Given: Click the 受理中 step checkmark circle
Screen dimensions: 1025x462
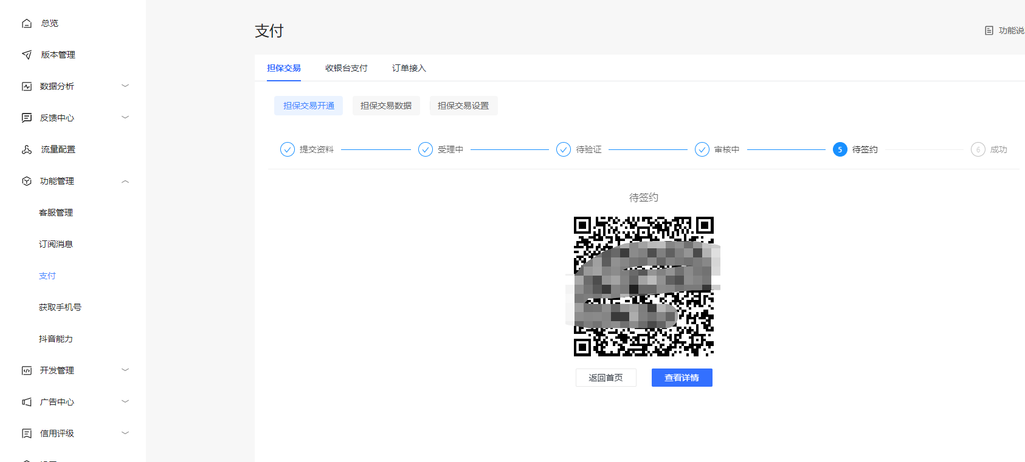Looking at the screenshot, I should click(426, 149).
